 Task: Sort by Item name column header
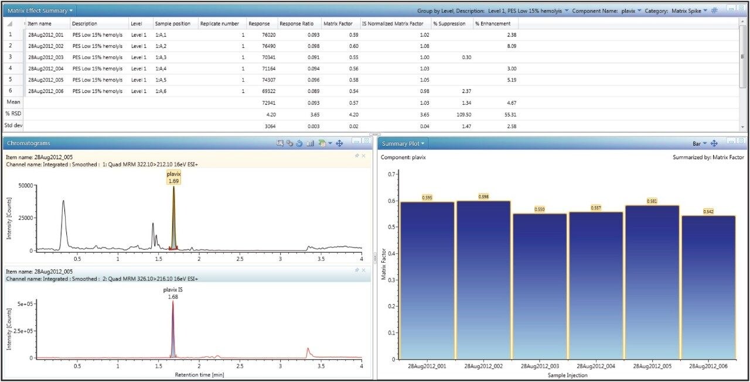(47, 24)
